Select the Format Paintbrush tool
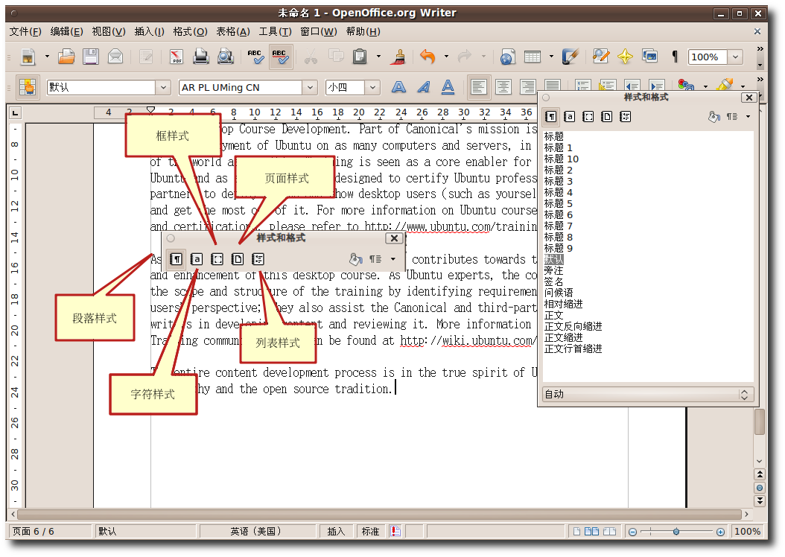785x557 pixels. pyautogui.click(x=399, y=57)
